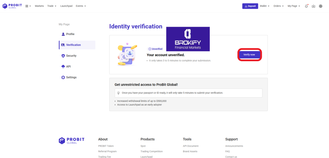Open language selector globe icon
This screenshot has width=329, height=158.
pos(321,6)
